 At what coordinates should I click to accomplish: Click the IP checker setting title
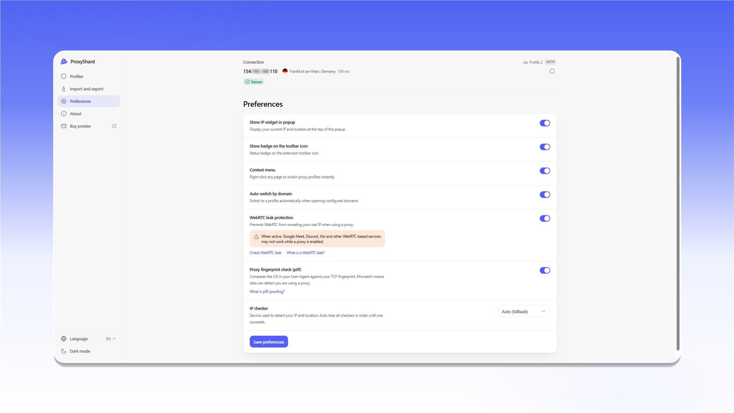pyautogui.click(x=259, y=309)
